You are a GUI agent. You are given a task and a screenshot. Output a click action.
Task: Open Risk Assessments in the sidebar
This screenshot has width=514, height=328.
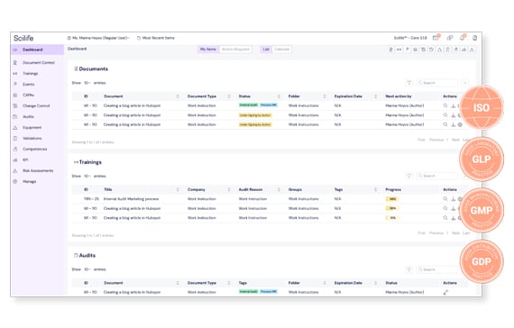(38, 170)
